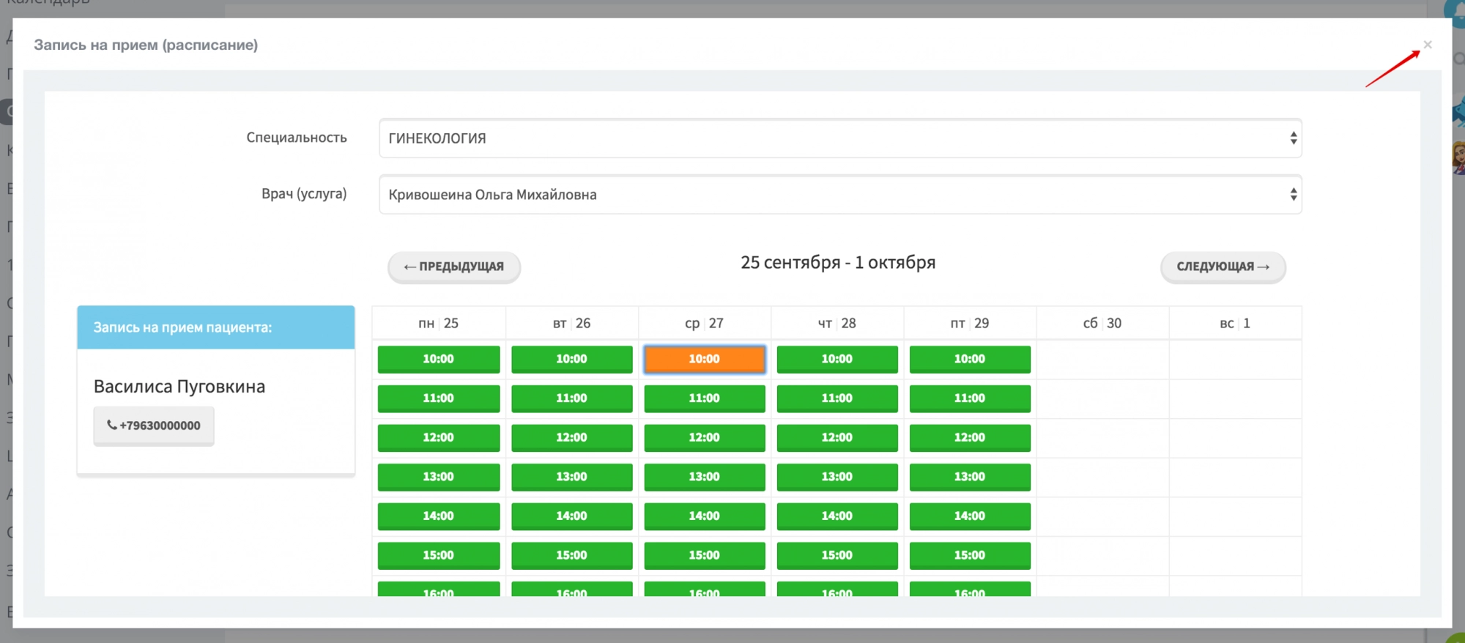Click the Monday 25 column header
This screenshot has height=643, width=1465.
click(x=438, y=323)
